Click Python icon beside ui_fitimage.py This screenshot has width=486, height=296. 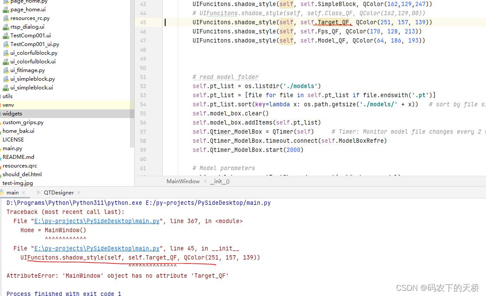(x=6, y=70)
